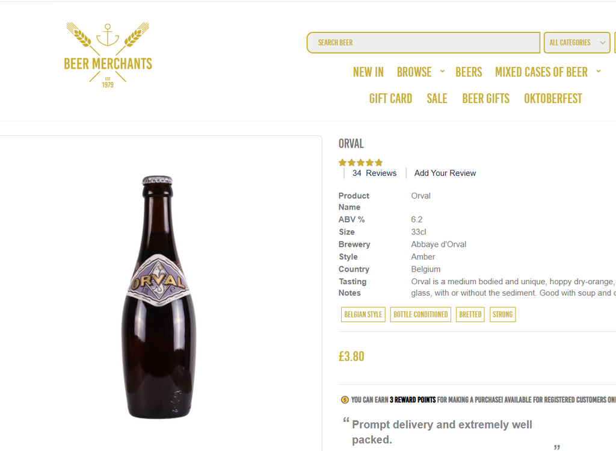Click the reward points coin icon
The image size is (616, 451).
(x=345, y=400)
